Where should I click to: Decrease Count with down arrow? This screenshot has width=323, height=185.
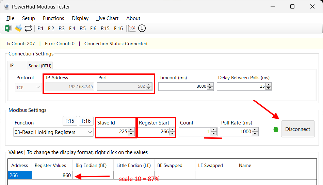214,133
